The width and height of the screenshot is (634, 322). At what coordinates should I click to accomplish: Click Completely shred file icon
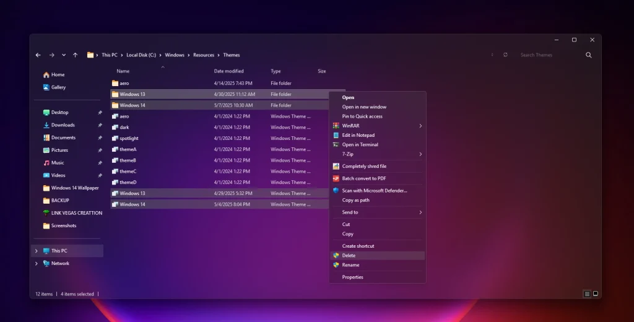tap(336, 166)
